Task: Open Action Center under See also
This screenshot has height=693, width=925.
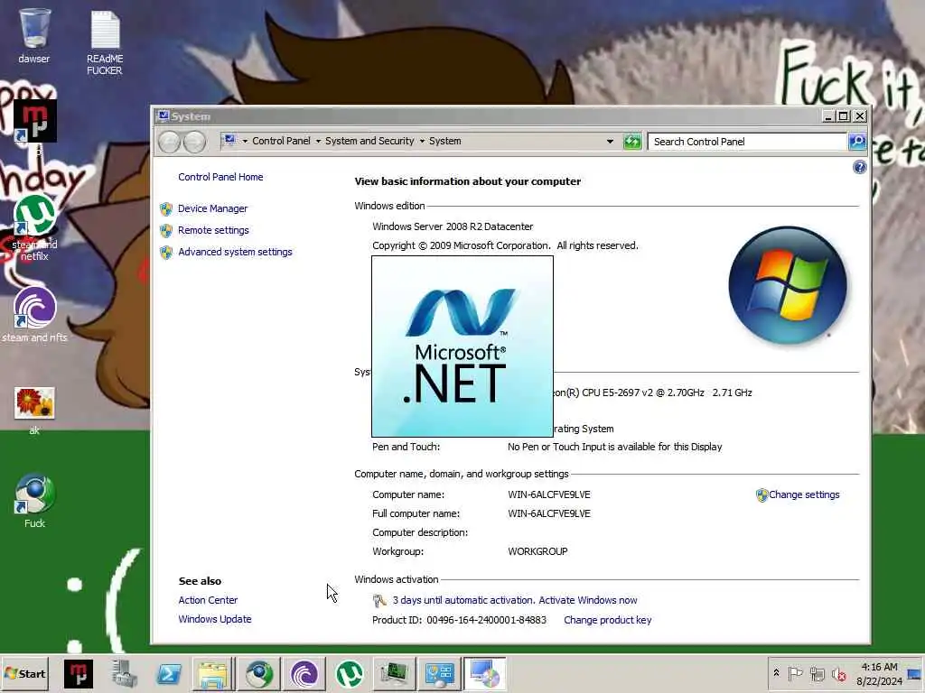Action: pos(209,600)
